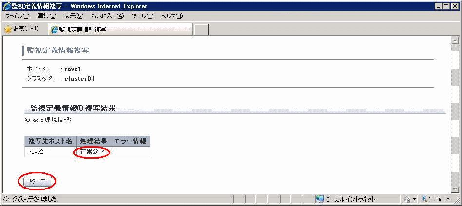Viewport: 462px width, 206px height.
Task: Select the 監視定義情報複写 browser tab
Action: pos(120,29)
